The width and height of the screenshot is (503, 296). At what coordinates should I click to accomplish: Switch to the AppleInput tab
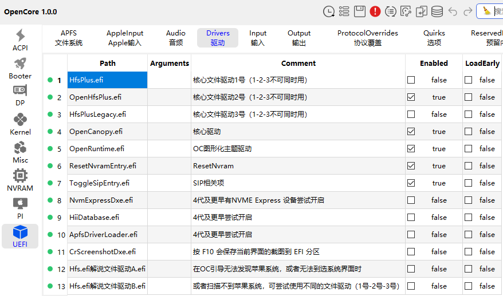125,38
